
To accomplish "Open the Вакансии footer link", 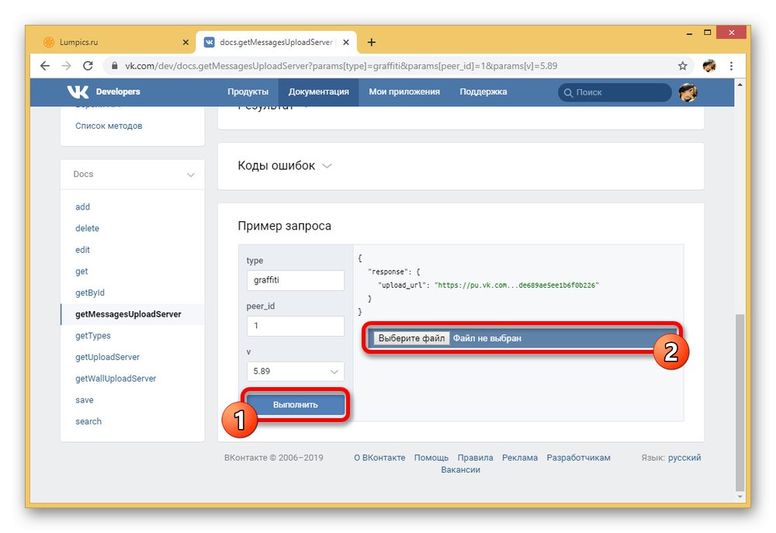I will point(461,469).
